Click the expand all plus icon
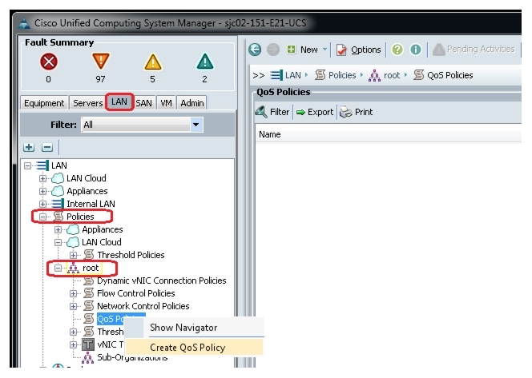532x378 pixels. click(29, 147)
